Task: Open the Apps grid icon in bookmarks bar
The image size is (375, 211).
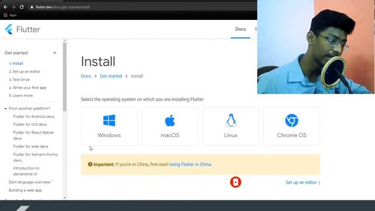Action: (5, 15)
